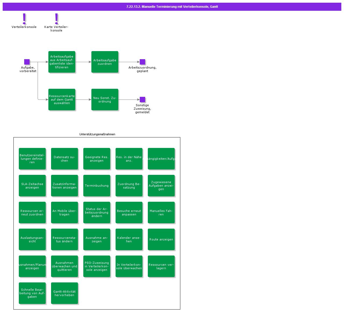Viewport: 344px width, 312px height.
Task: Click the Sonstige Zuweisung, gemeldet label
Action: click(142, 109)
